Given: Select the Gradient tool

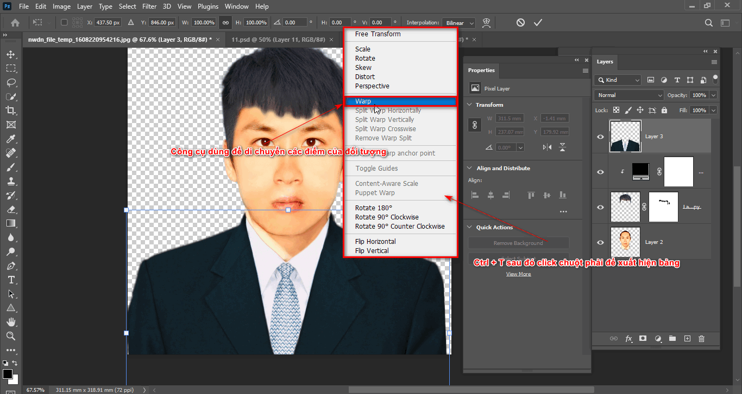Looking at the screenshot, I should pos(11,223).
